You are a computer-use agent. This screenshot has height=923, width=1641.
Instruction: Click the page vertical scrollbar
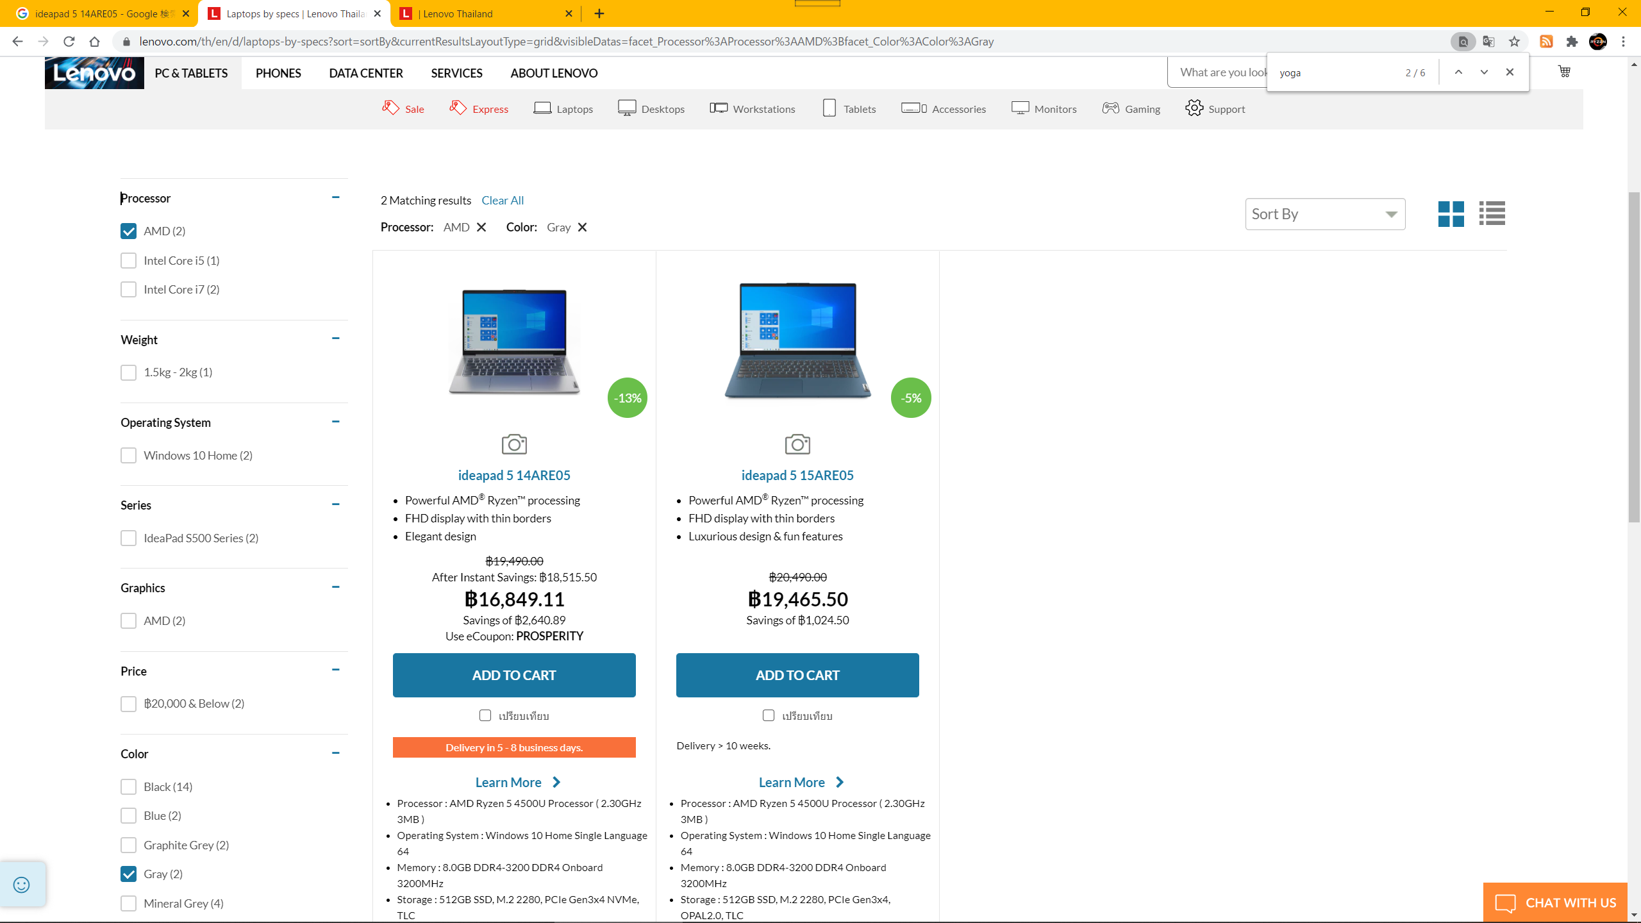point(1634,356)
